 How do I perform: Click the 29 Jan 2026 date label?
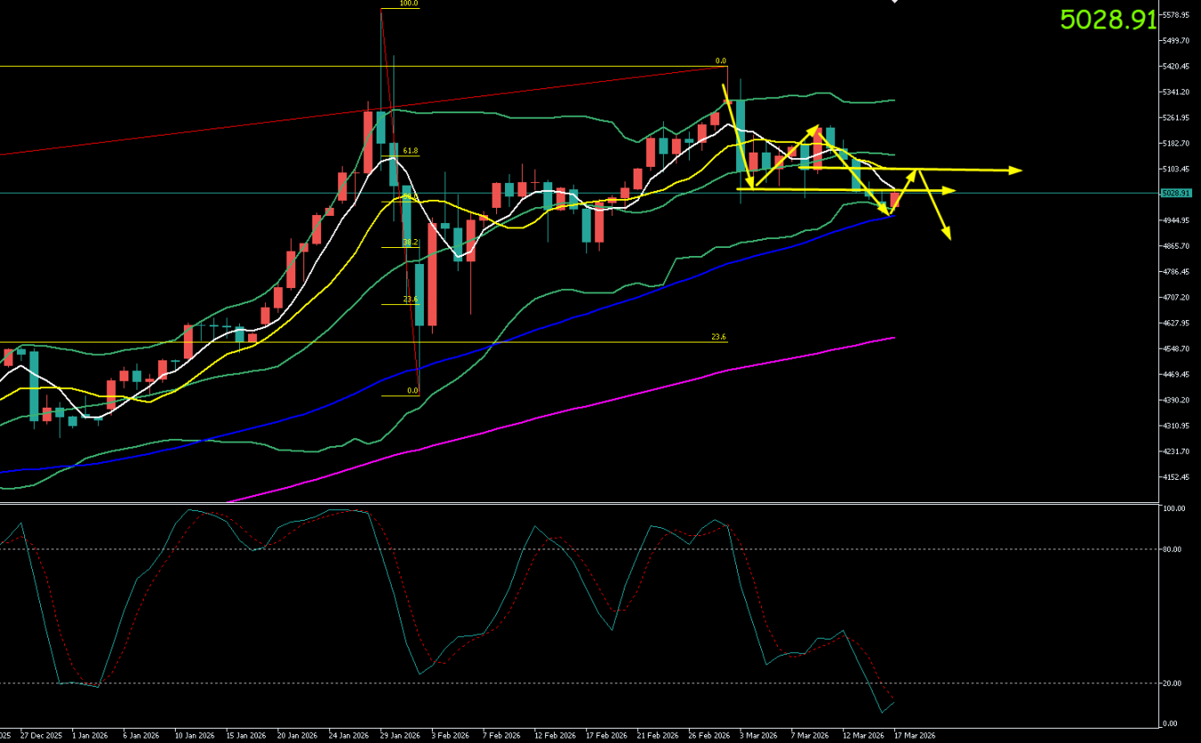tap(399, 736)
